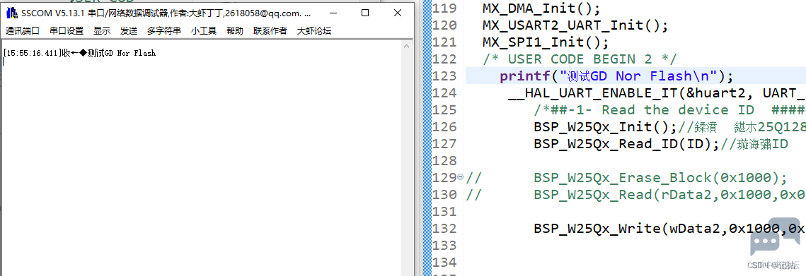Open the 大虾论坛 menu item

click(314, 31)
